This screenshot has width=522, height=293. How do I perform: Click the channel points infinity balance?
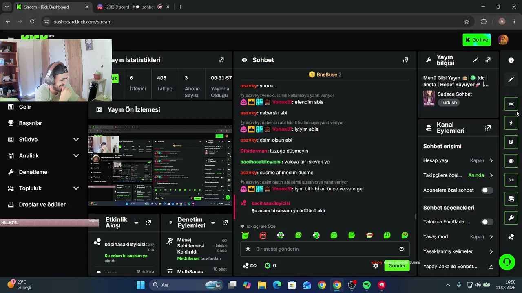point(250,266)
